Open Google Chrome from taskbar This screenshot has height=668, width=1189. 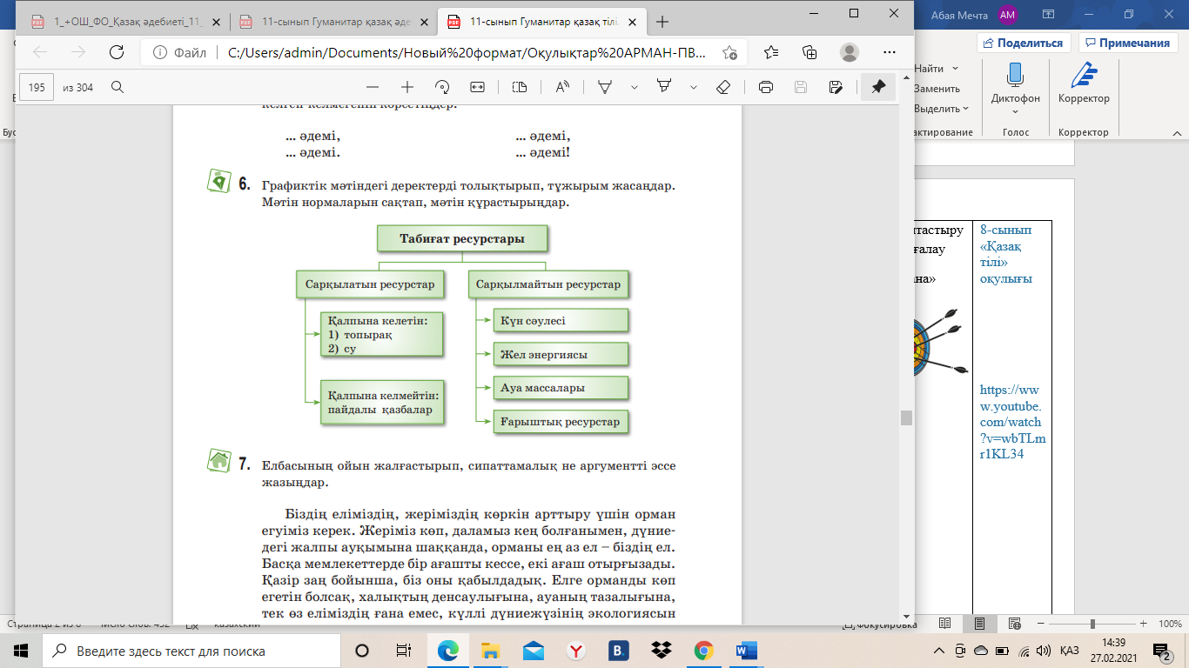pyautogui.click(x=704, y=651)
